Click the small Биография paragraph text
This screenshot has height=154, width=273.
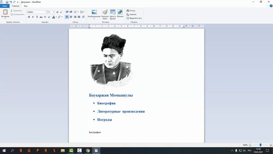[95, 132]
